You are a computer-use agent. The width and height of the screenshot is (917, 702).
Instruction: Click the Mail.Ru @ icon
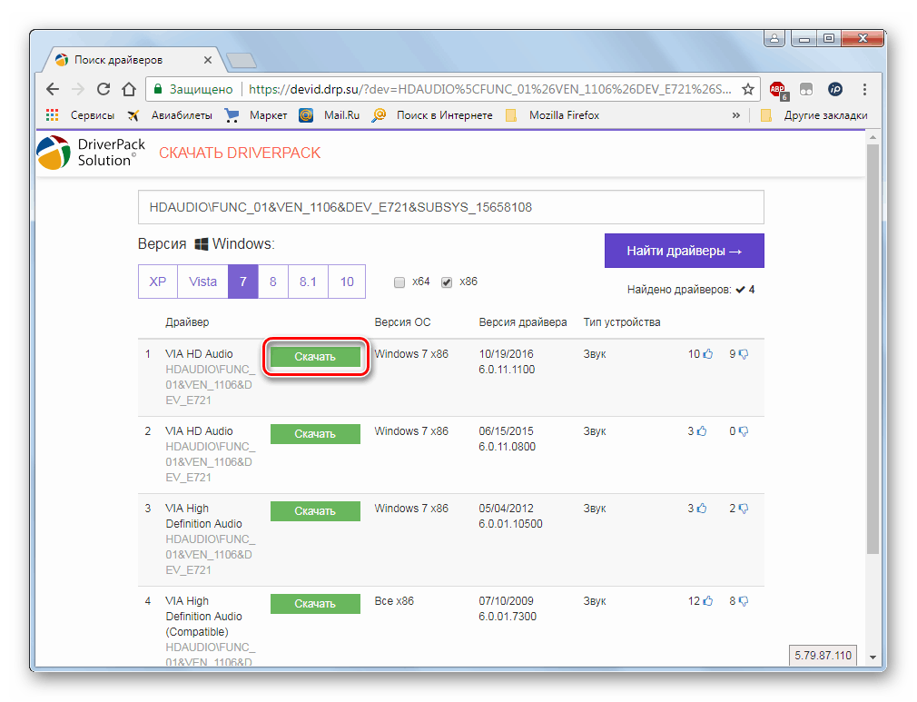[x=305, y=115]
